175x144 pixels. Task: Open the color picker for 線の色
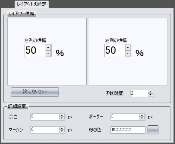point(153,130)
